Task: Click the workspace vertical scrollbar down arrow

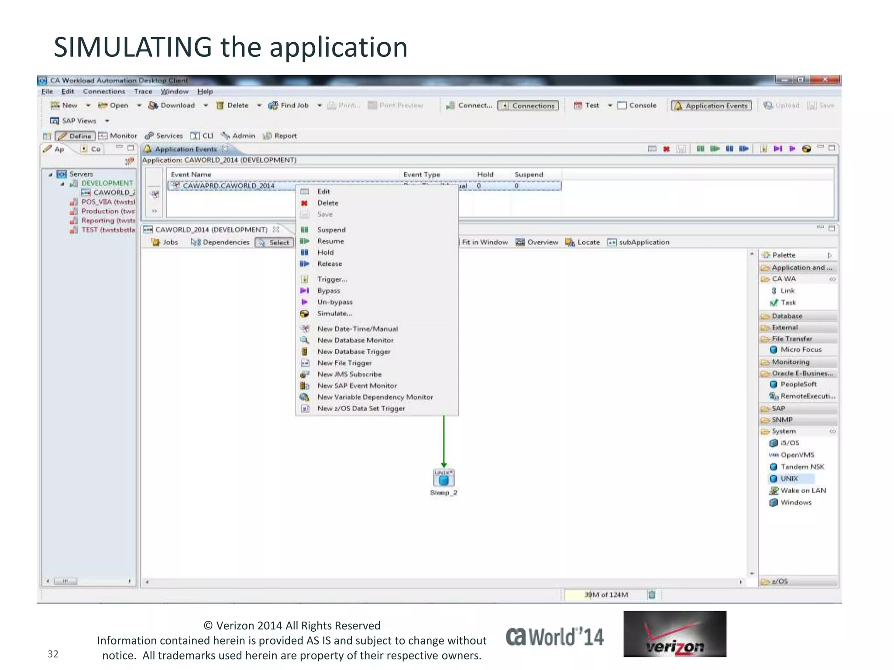Action: [x=752, y=573]
